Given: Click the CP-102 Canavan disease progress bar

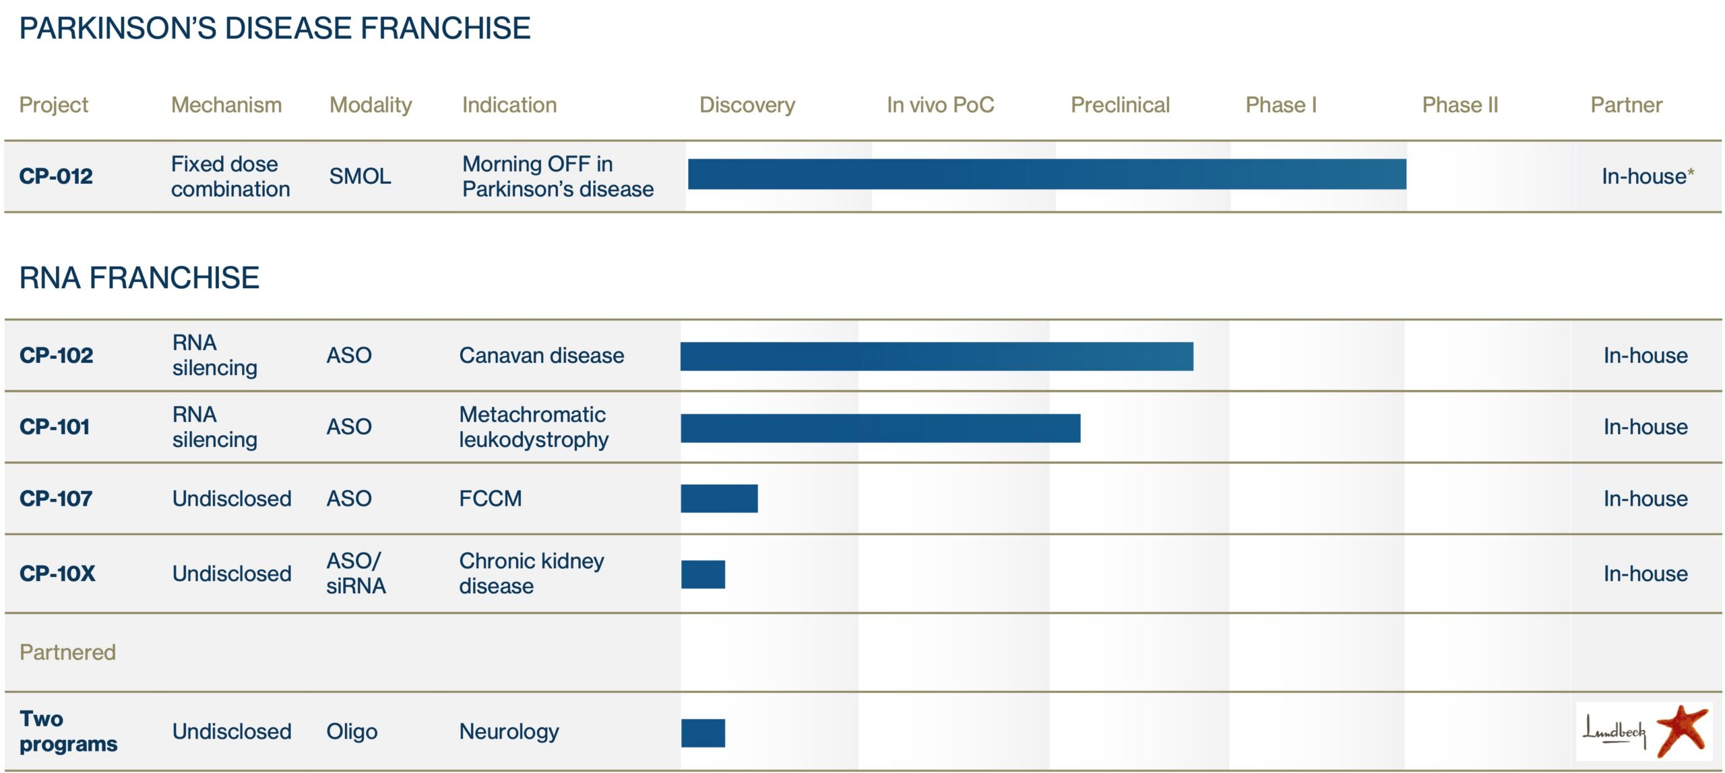Looking at the screenshot, I should (936, 356).
